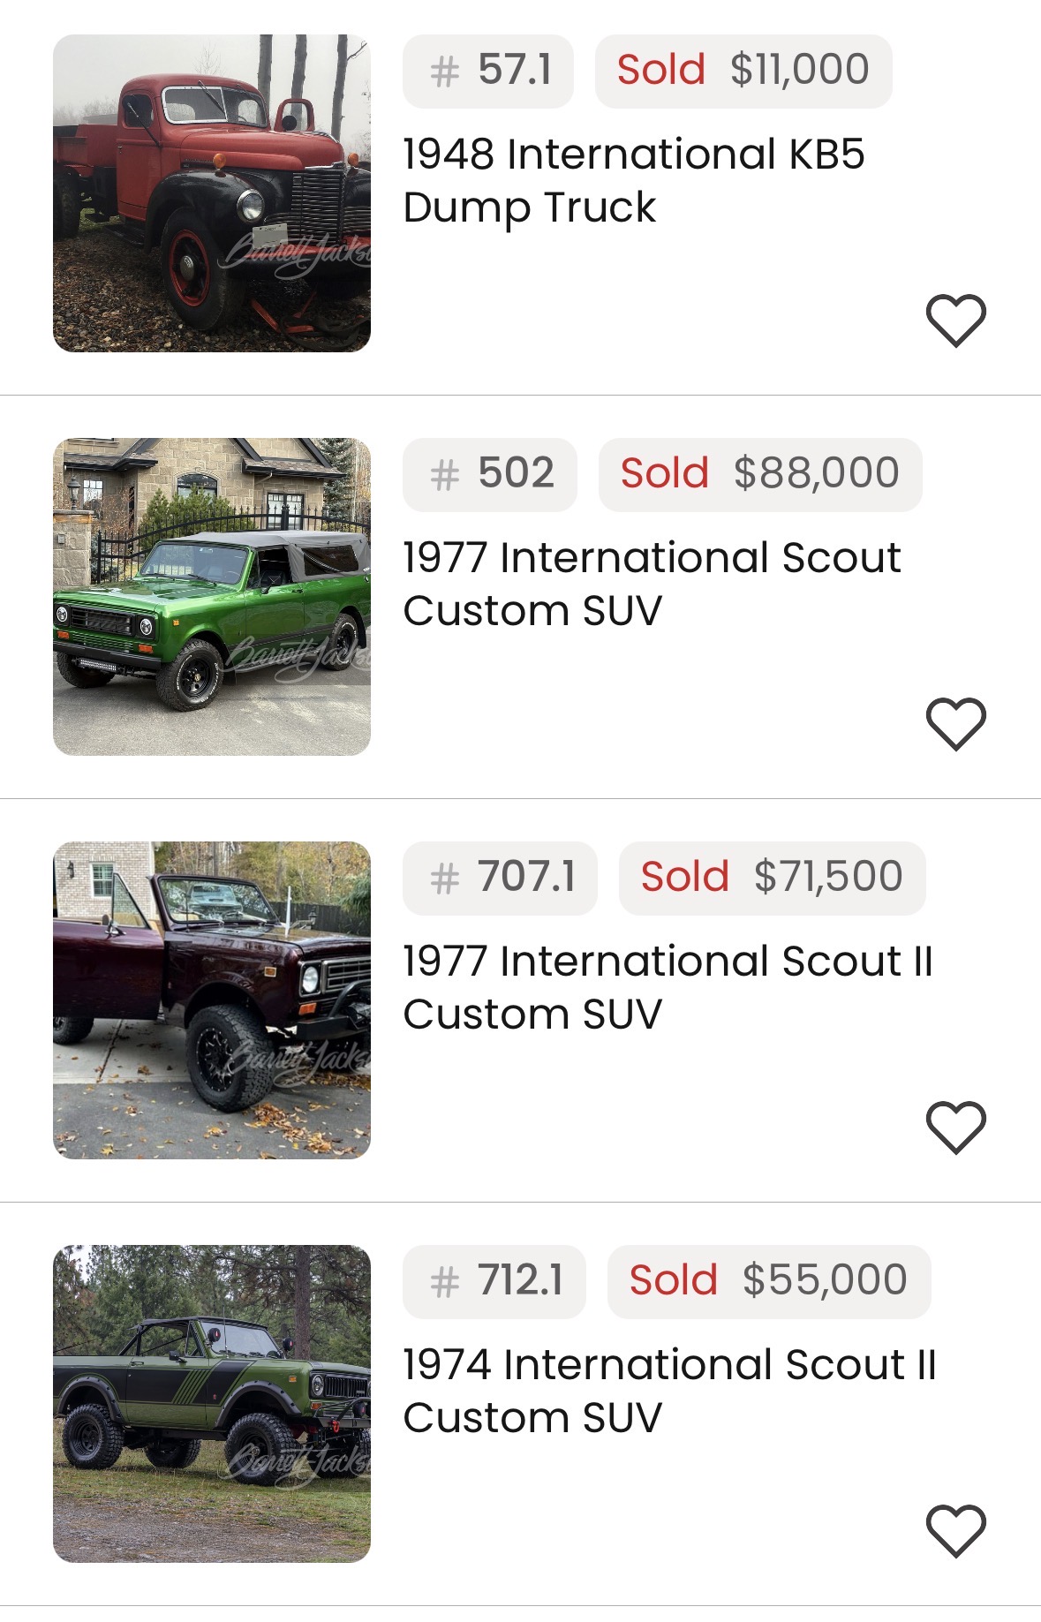
Task: Favorite the green 1977 Scout lot 502
Action: tap(955, 723)
